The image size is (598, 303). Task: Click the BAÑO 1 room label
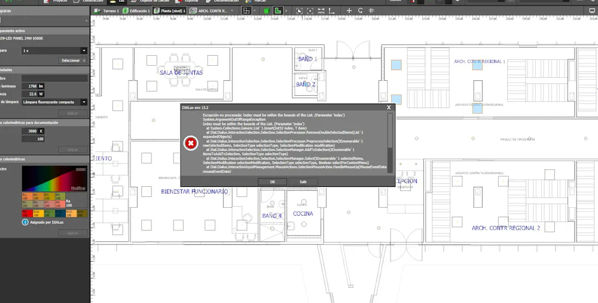307,59
